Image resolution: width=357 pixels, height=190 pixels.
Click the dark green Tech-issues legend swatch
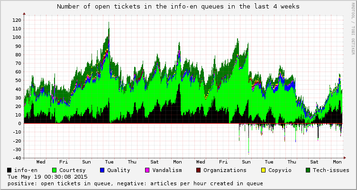point(308,170)
